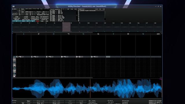Click the Crop sample button

[x=81, y=101]
